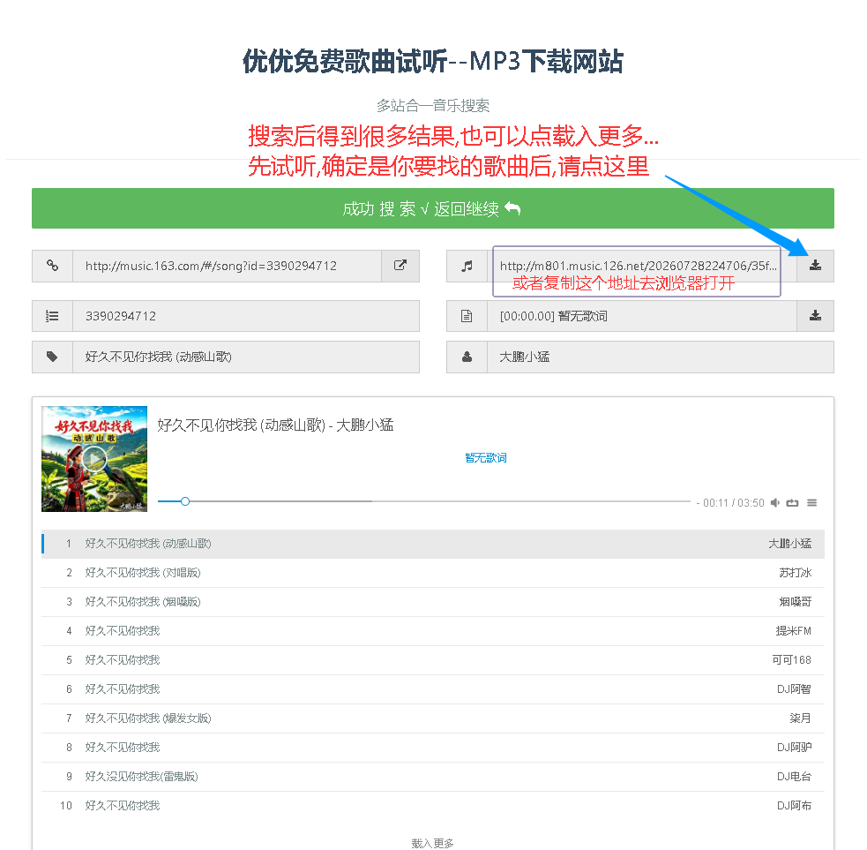Click the time display 00:11 / 03:50
The image size is (867, 850).
733,502
